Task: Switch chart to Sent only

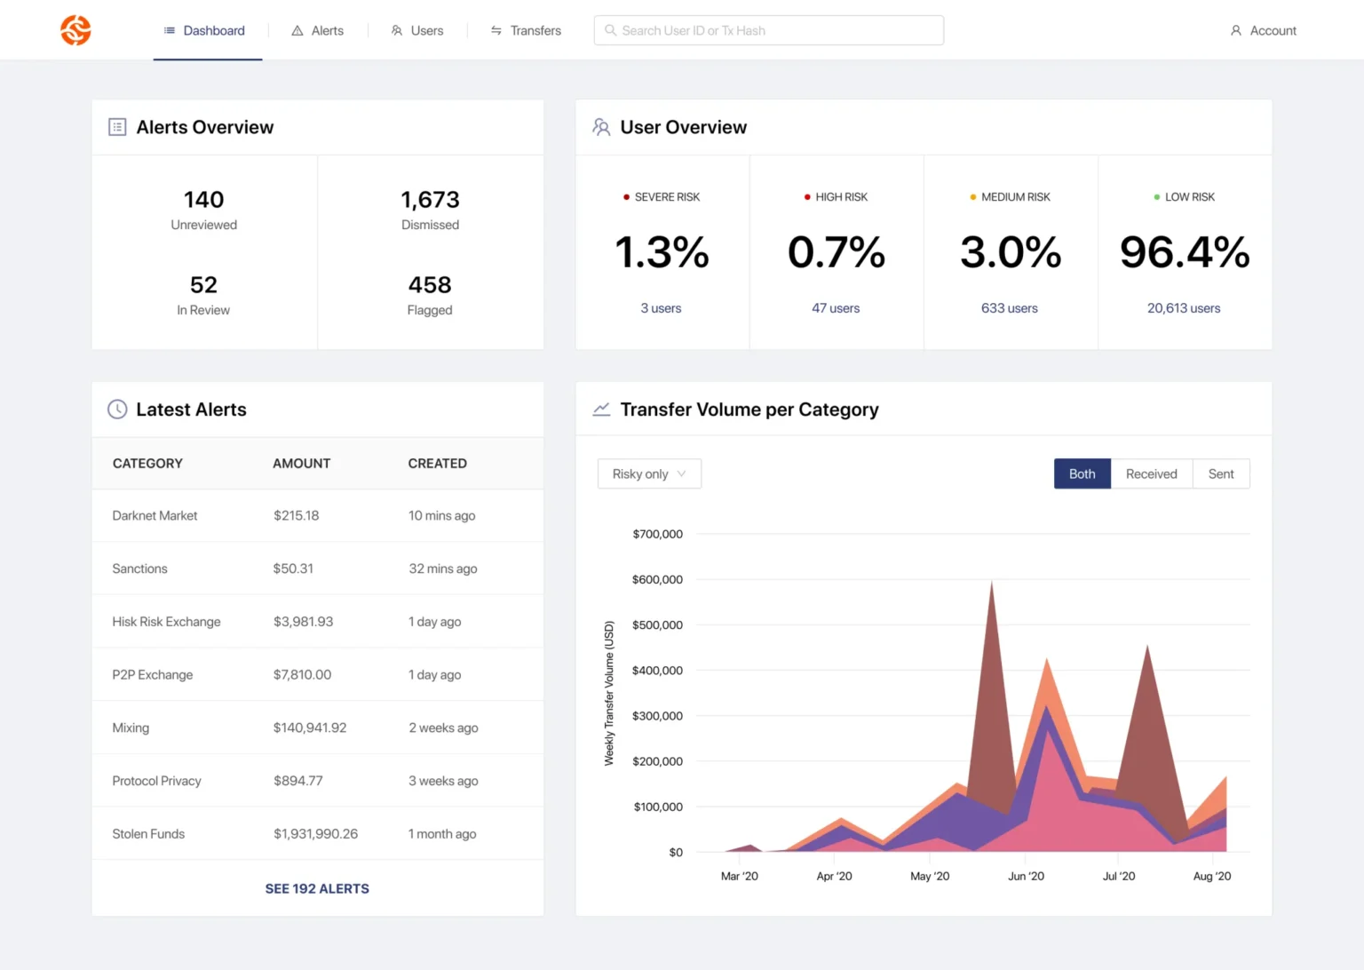Action: 1221,473
